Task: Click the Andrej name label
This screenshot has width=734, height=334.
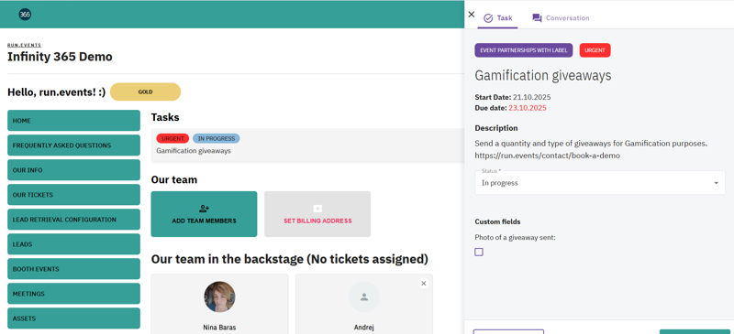Action: point(364,328)
